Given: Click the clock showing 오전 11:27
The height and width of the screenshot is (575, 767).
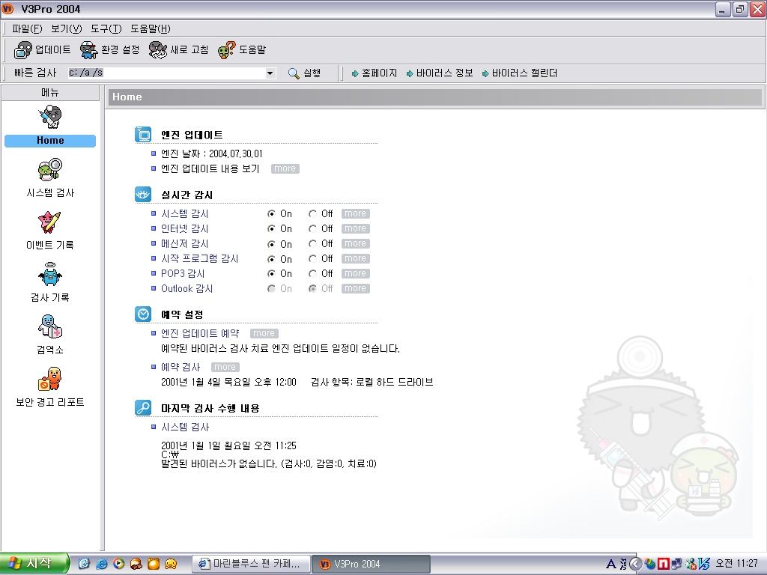Looking at the screenshot, I should [737, 564].
